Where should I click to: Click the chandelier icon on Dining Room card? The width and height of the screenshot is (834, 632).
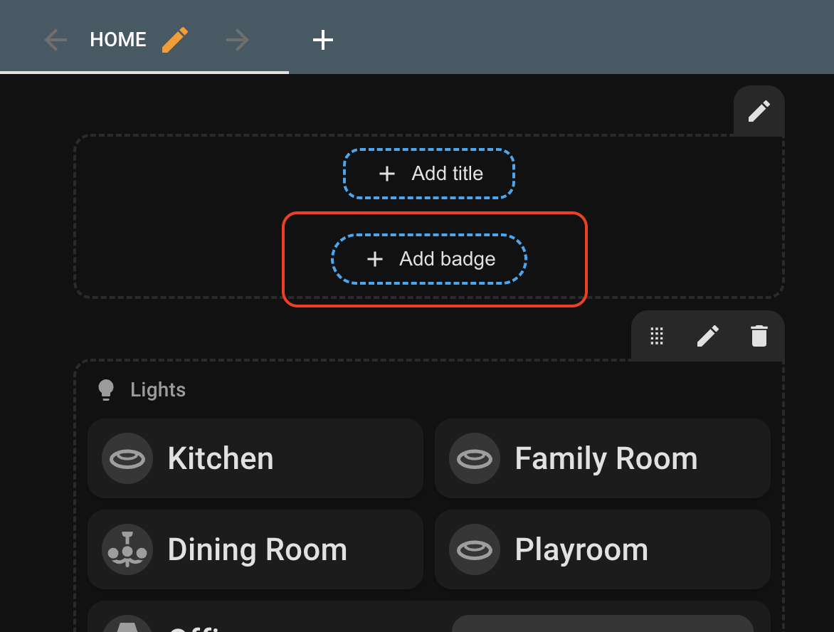pyautogui.click(x=127, y=549)
